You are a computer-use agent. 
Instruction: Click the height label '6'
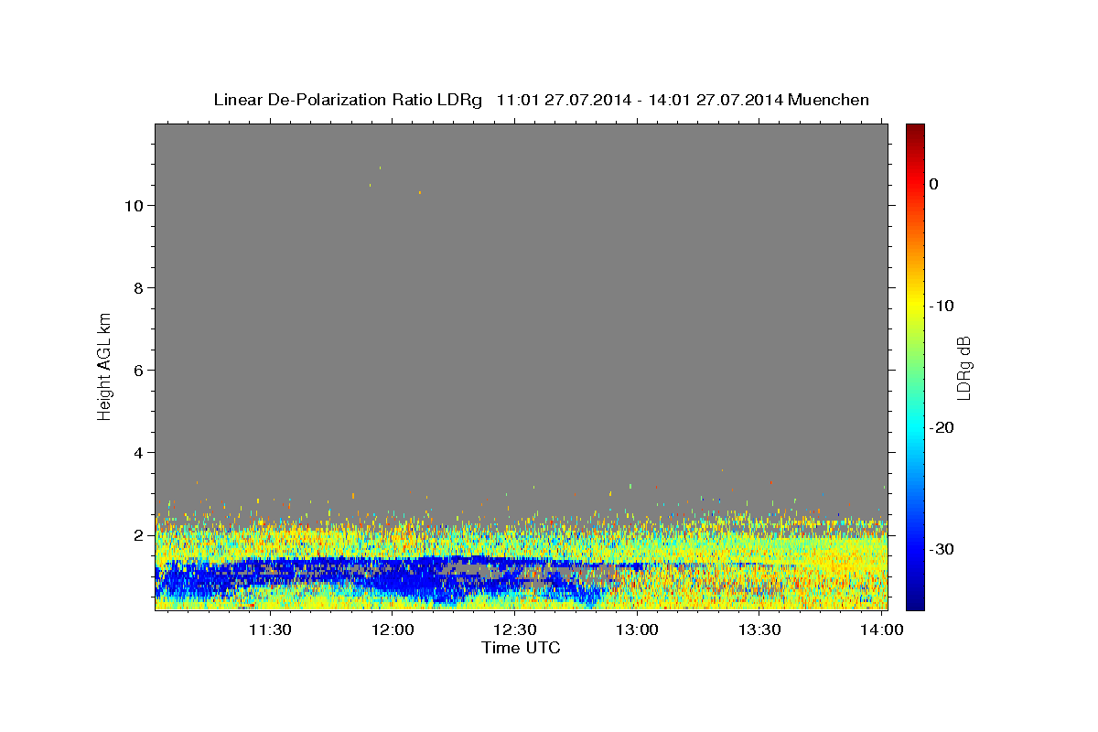[x=137, y=371]
